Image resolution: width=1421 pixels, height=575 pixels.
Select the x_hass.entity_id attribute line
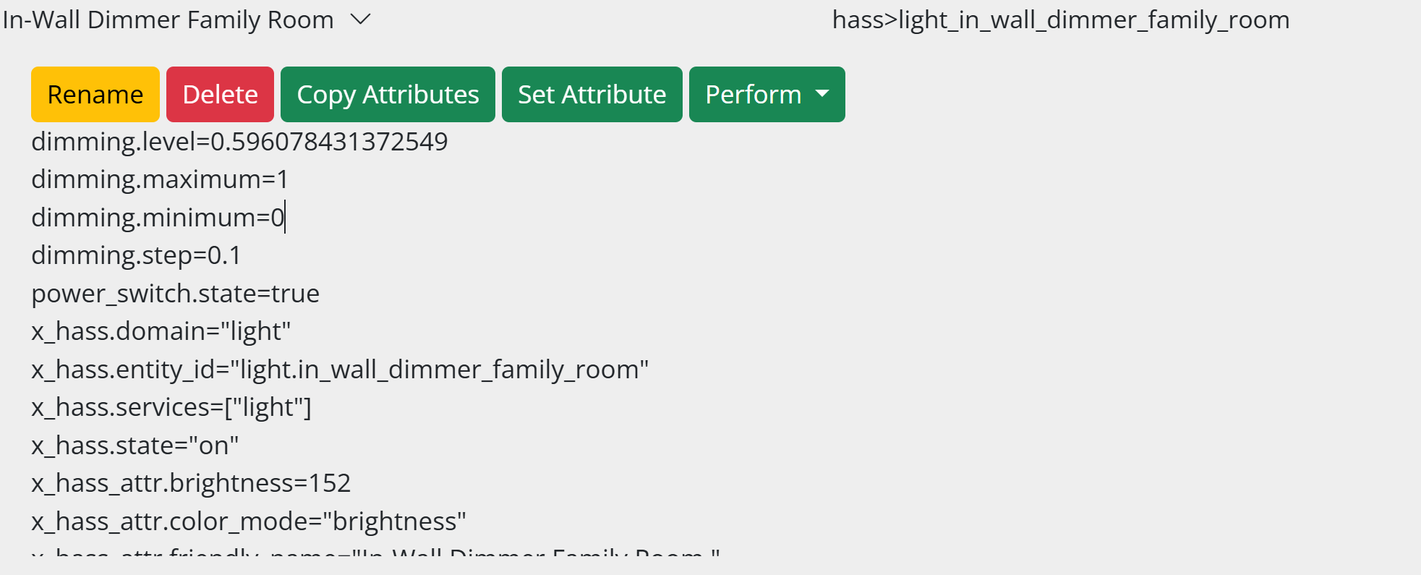[x=340, y=370]
